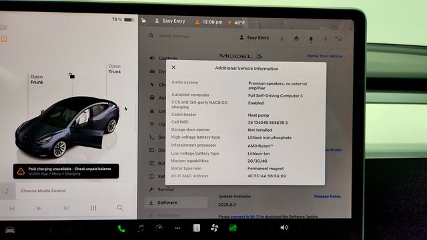The width and height of the screenshot is (427, 240).
Task: Tap the search magnifier in settings
Action: [x=151, y=35]
